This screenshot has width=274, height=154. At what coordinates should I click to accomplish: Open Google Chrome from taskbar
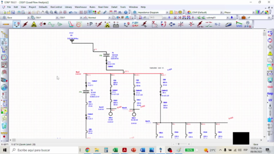click(87, 150)
